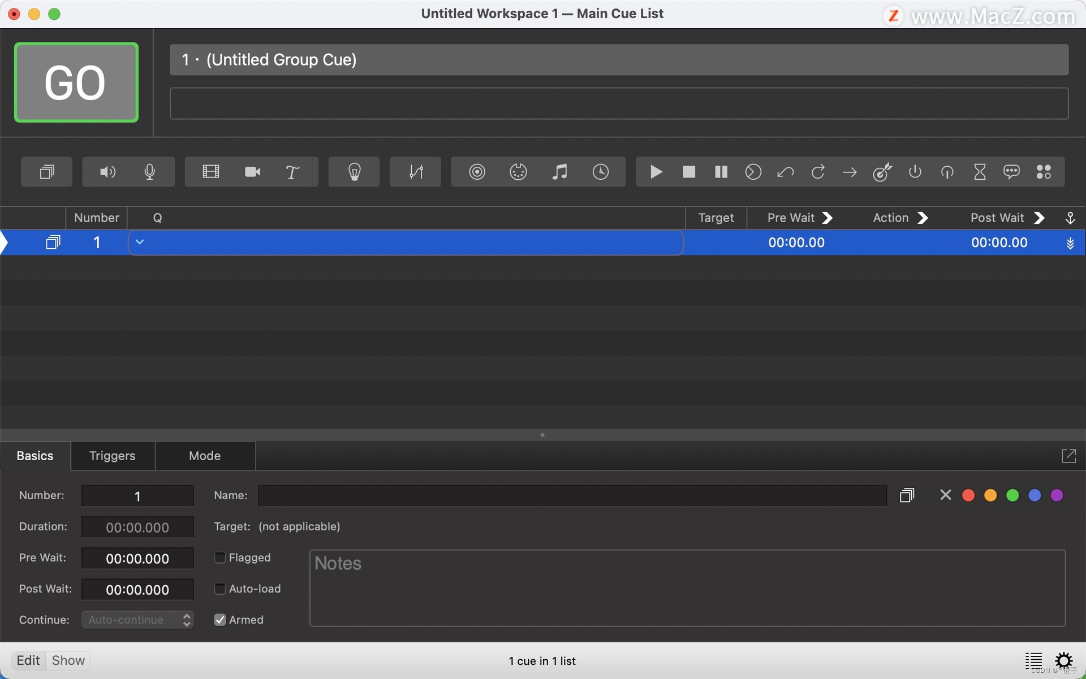Add a Video cue
The image size is (1086, 679).
[210, 172]
